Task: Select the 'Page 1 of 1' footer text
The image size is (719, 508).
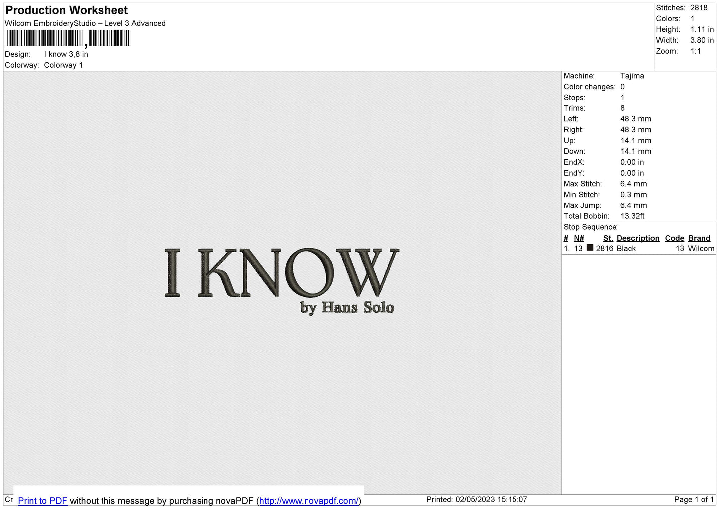Action: click(694, 500)
